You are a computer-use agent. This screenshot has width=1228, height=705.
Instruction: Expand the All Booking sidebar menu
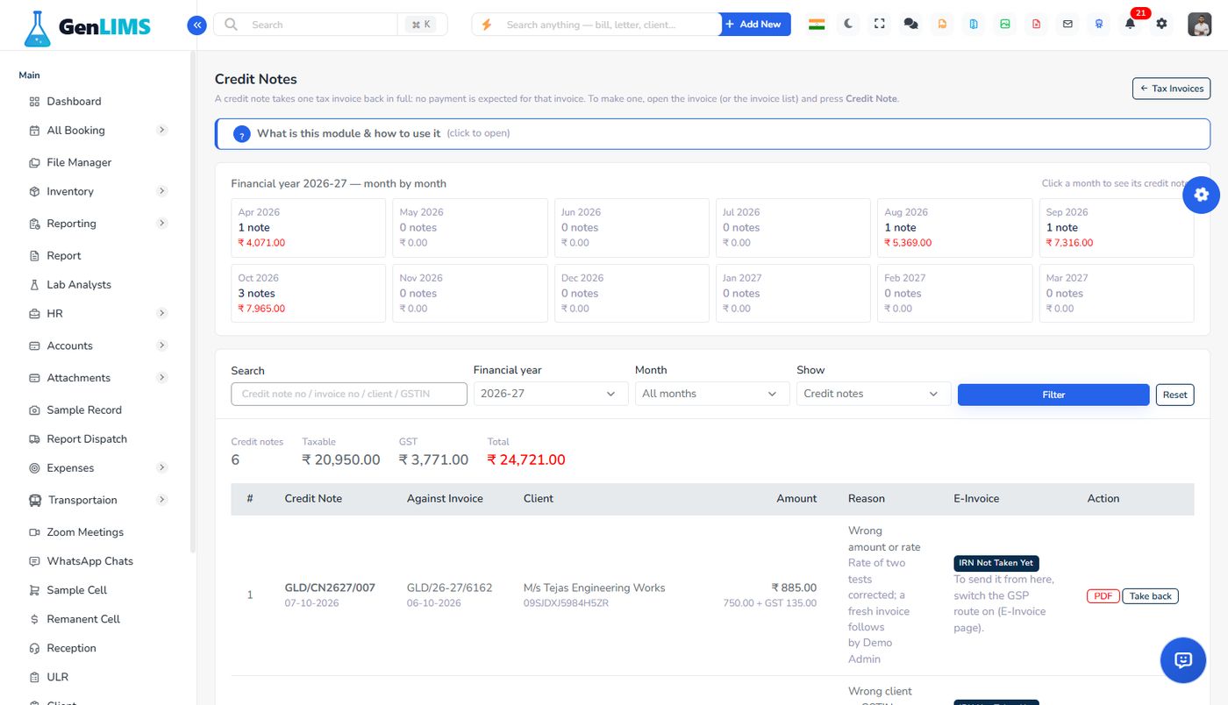(96, 131)
